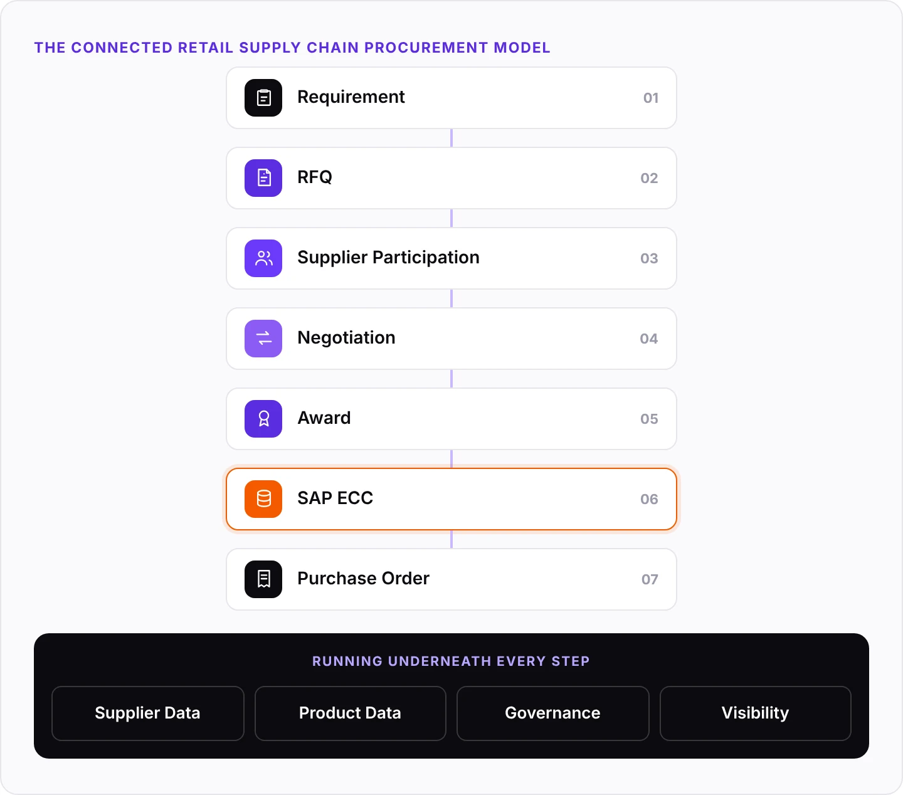Viewport: 903px width, 795px height.
Task: Click the Award ribbon icon
Action: point(263,419)
